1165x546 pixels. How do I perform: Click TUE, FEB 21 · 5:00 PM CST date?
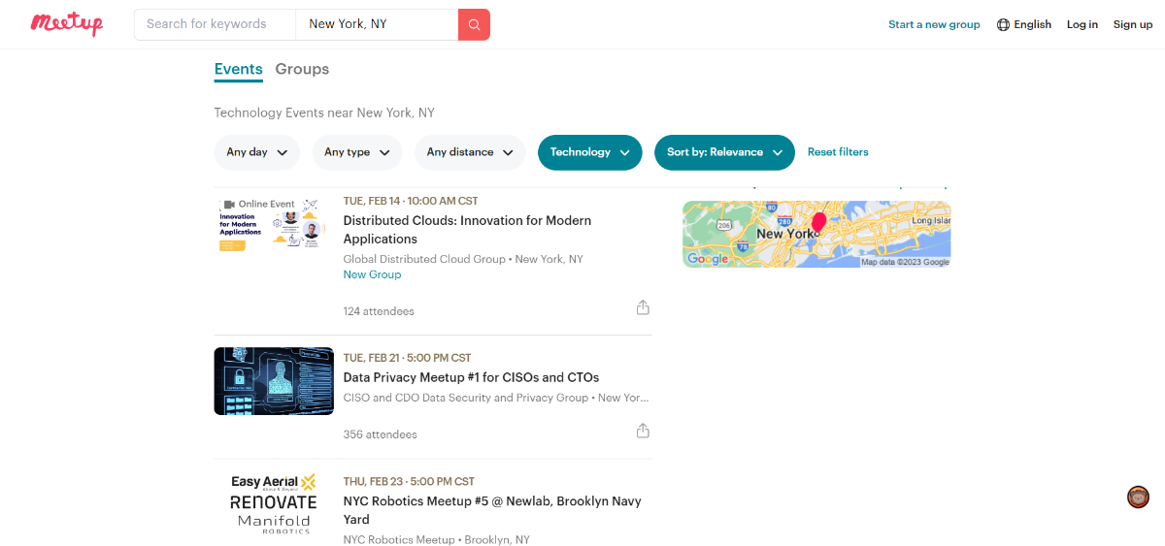tap(408, 358)
